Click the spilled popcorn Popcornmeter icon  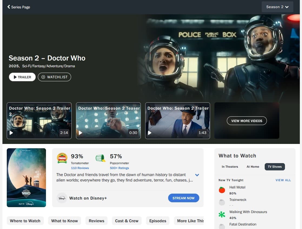101,158
